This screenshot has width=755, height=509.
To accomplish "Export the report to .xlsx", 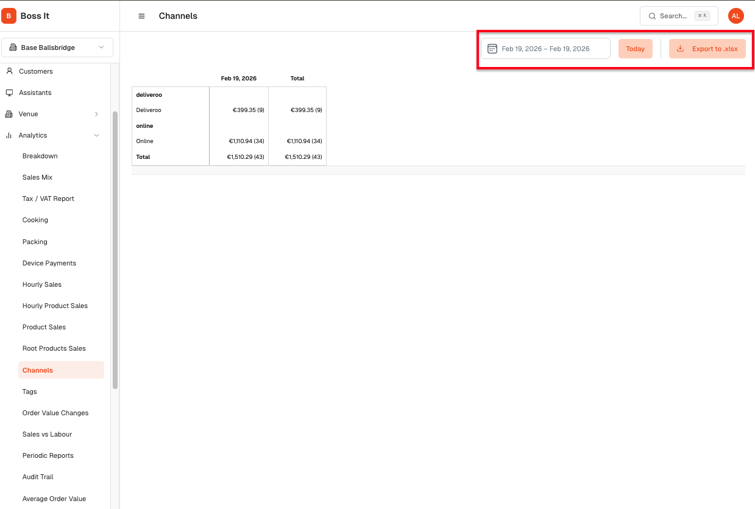I will 707,49.
